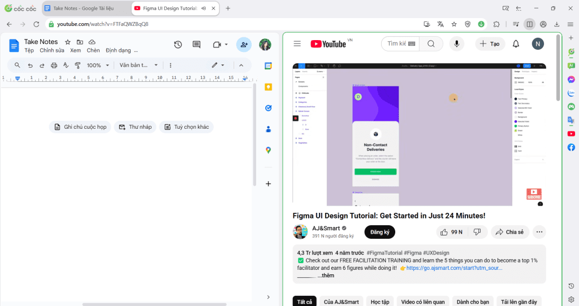Open the more actions three-dot button under video
The width and height of the screenshot is (579, 306).
pos(539,232)
